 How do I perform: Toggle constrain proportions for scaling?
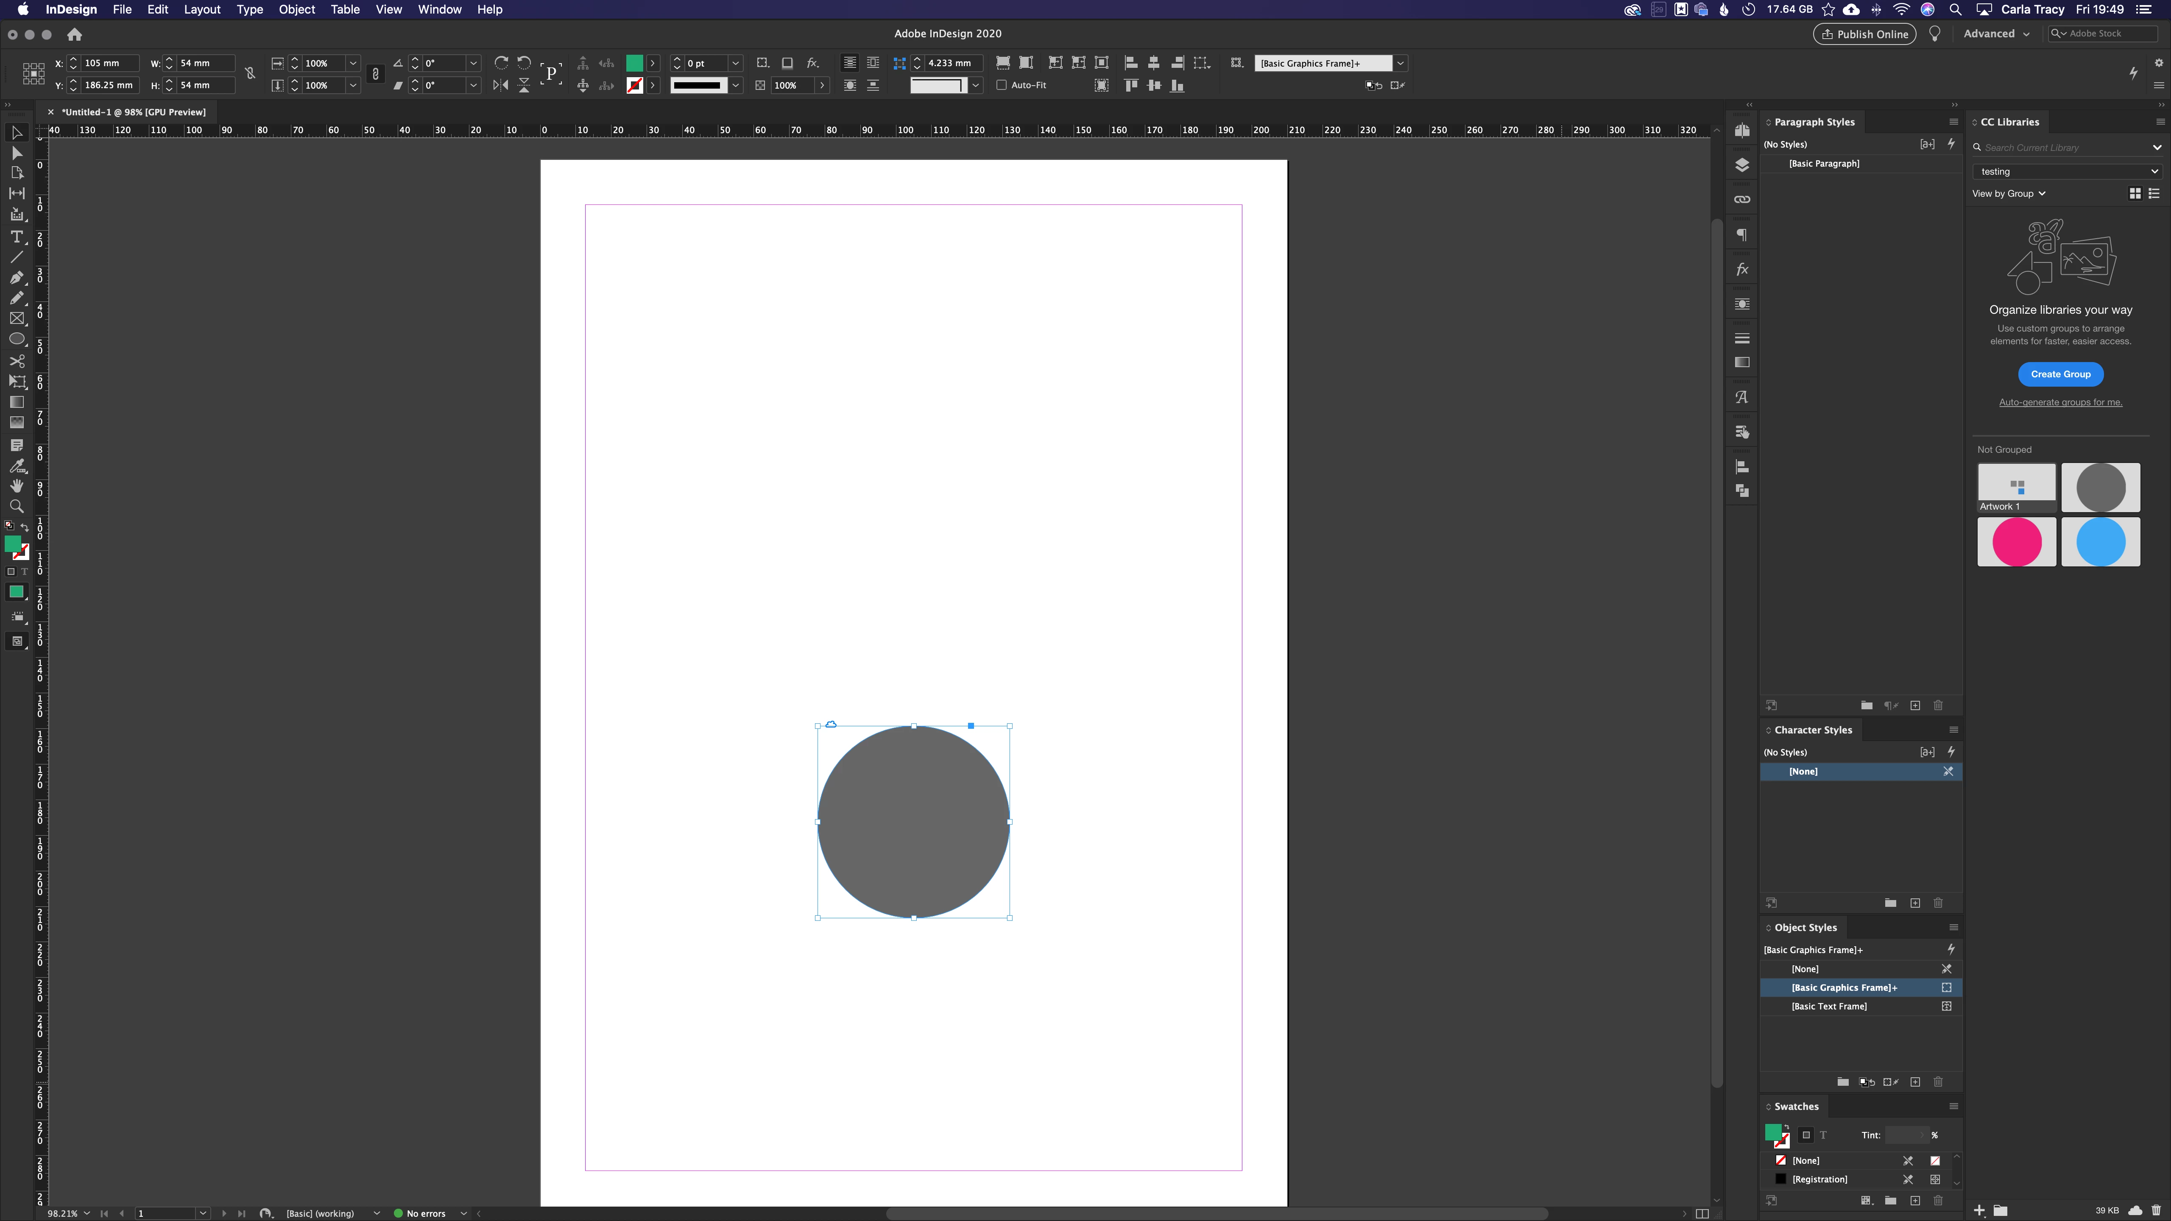click(x=375, y=73)
